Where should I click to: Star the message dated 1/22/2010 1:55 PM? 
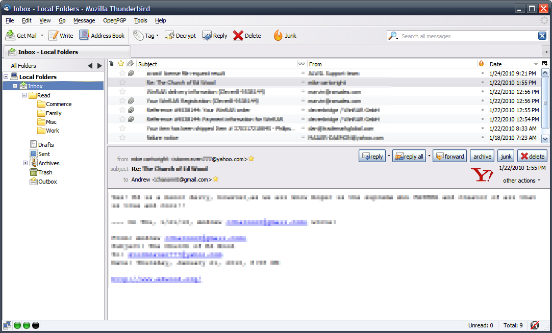(x=122, y=83)
